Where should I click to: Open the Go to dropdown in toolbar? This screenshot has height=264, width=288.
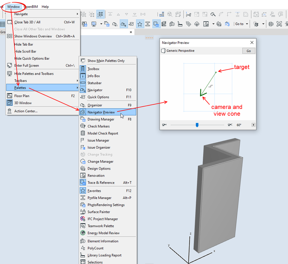tap(241, 24)
